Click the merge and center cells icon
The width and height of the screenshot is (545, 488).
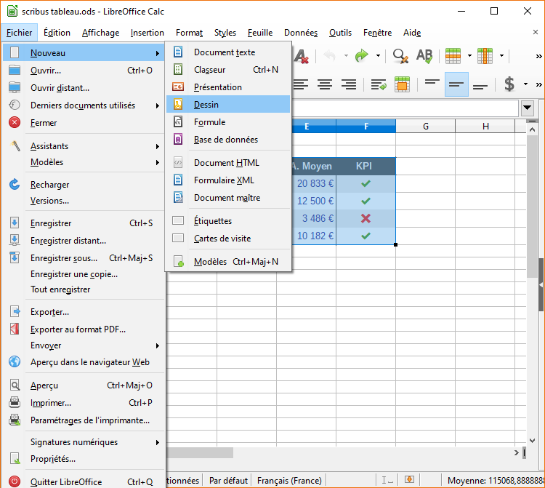point(402,84)
